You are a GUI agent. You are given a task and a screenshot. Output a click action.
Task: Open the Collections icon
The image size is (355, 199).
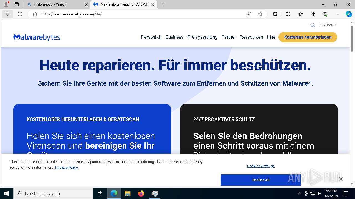point(313,14)
